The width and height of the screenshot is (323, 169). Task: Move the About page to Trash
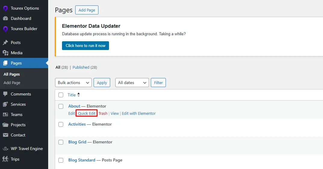point(103,114)
